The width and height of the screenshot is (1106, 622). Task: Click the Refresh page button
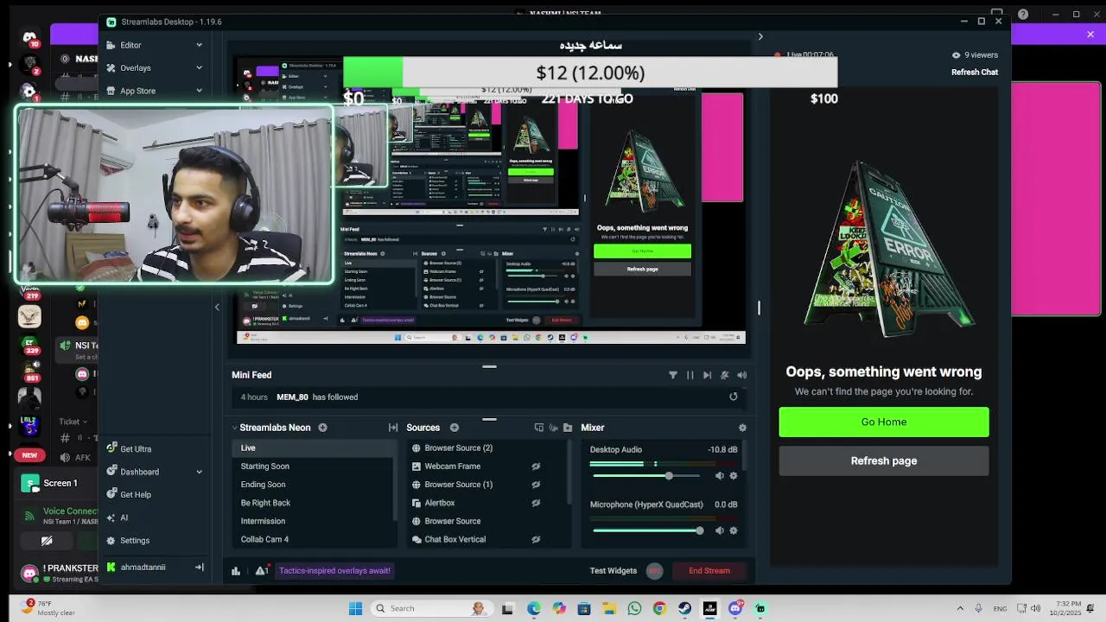coord(884,460)
